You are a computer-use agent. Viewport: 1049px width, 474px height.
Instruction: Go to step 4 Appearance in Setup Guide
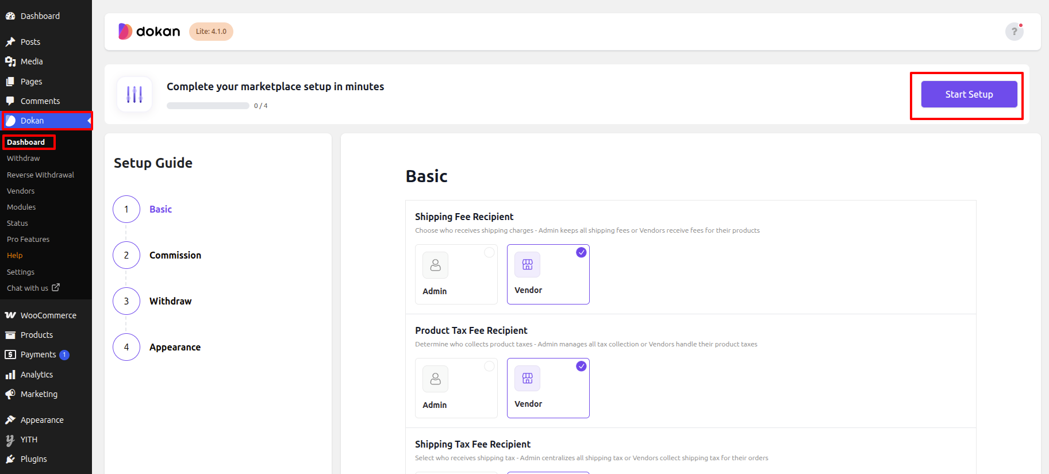pyautogui.click(x=175, y=347)
